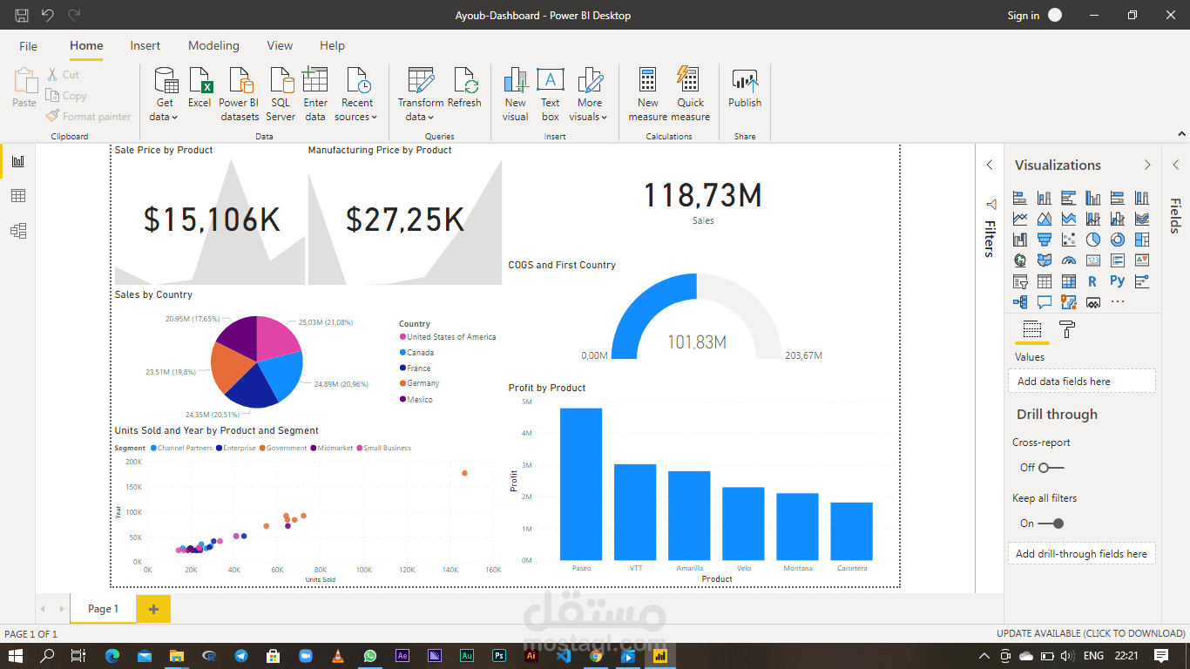
Task: Open Data view in left sidebar
Action: (x=18, y=196)
